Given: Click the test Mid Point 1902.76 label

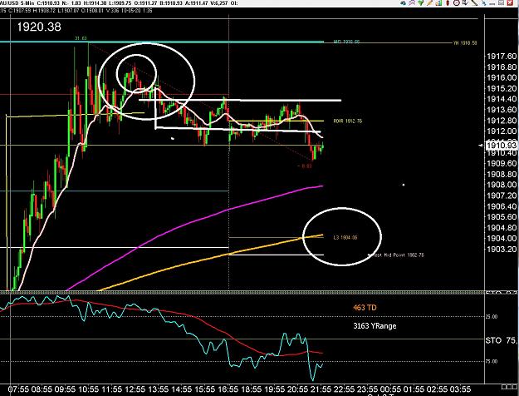Looking at the screenshot, I should (x=399, y=255).
